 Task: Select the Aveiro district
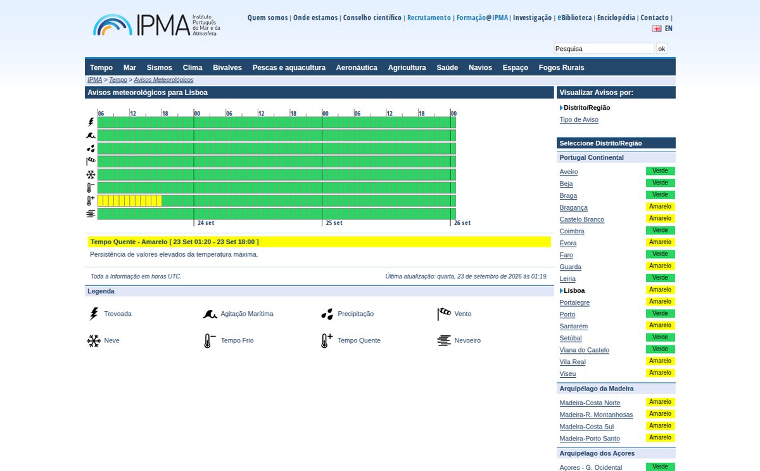[569, 172]
